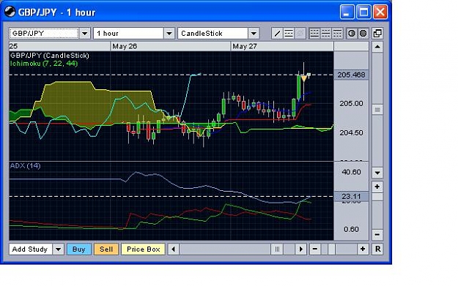Click the striped circle toolbar icon

(352, 34)
